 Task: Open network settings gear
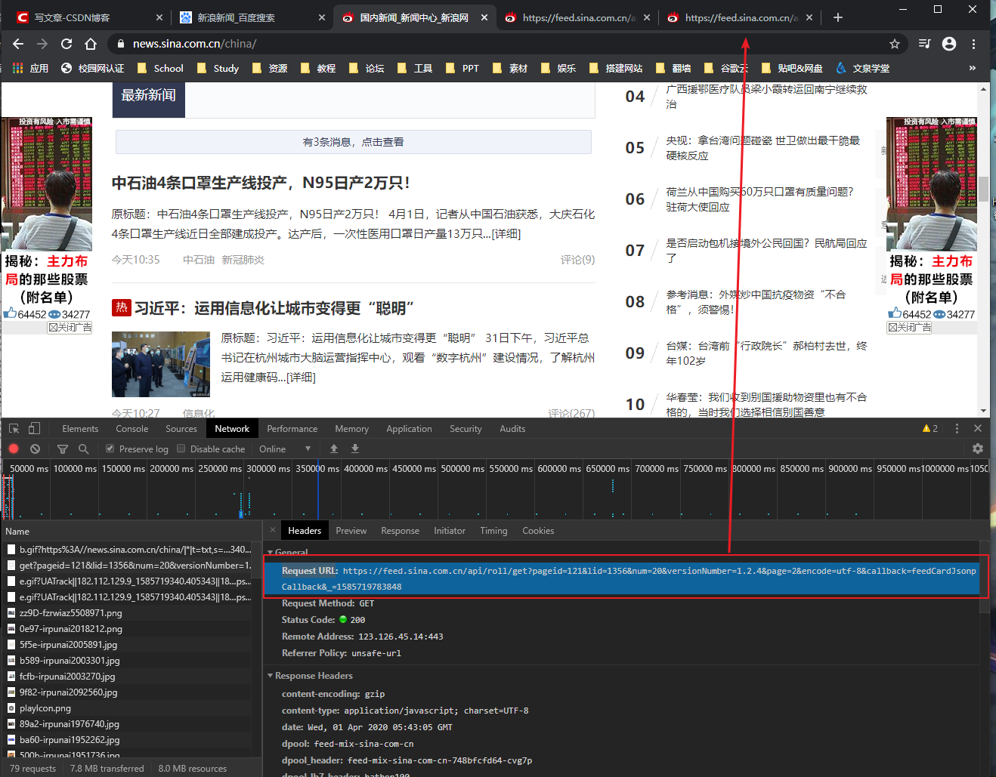point(978,449)
